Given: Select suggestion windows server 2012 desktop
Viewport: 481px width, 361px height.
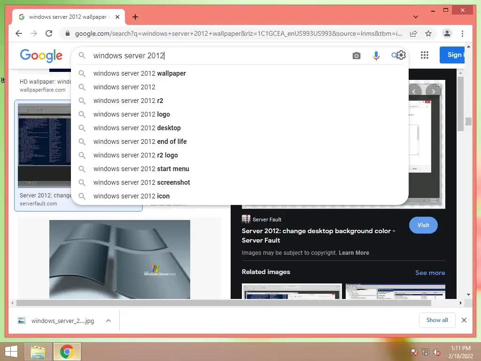Looking at the screenshot, I should (x=239, y=128).
